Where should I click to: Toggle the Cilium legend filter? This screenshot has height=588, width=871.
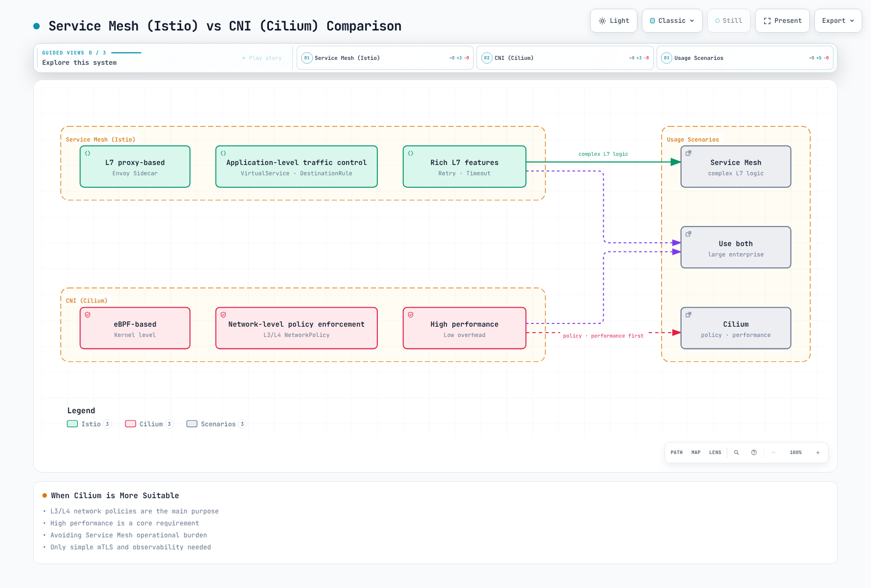149,424
